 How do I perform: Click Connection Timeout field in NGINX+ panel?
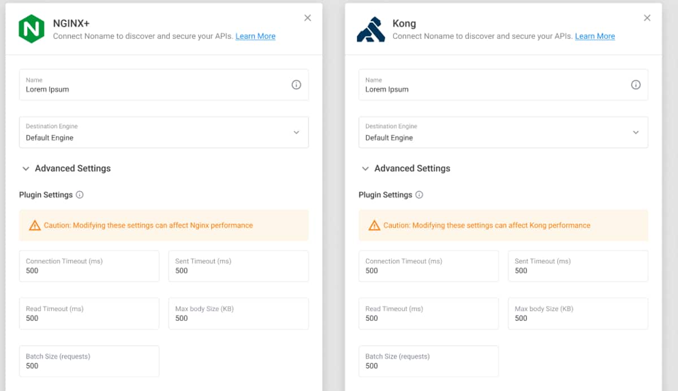[89, 266]
